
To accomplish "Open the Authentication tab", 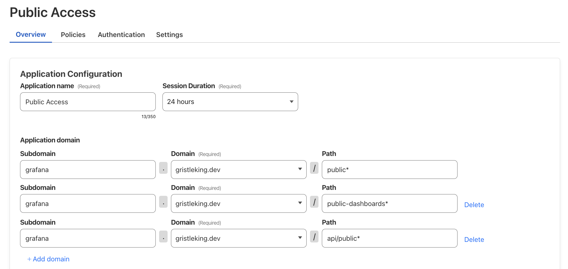I will (x=121, y=34).
